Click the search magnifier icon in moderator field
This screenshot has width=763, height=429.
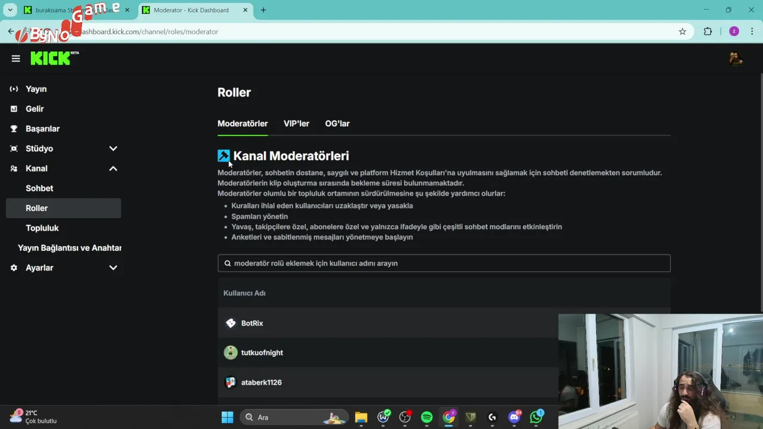point(227,263)
